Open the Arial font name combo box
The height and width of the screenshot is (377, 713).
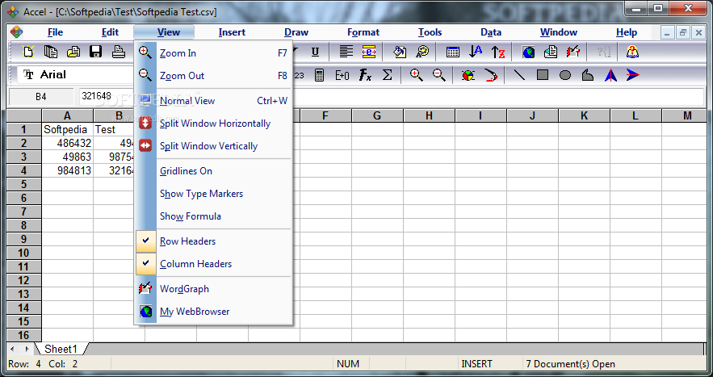77,75
